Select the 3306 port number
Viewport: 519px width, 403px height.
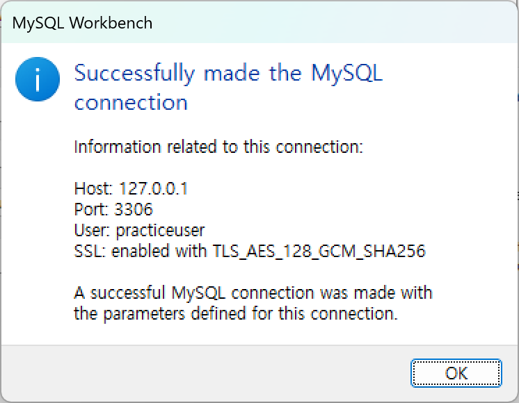[134, 209]
